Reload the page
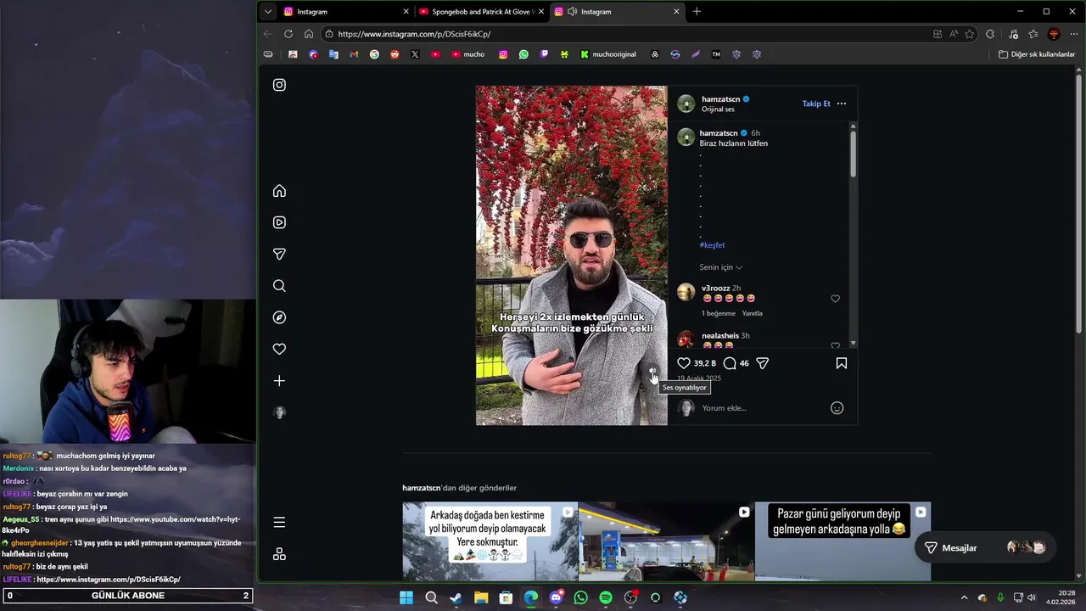The height and width of the screenshot is (611, 1086). pos(288,34)
